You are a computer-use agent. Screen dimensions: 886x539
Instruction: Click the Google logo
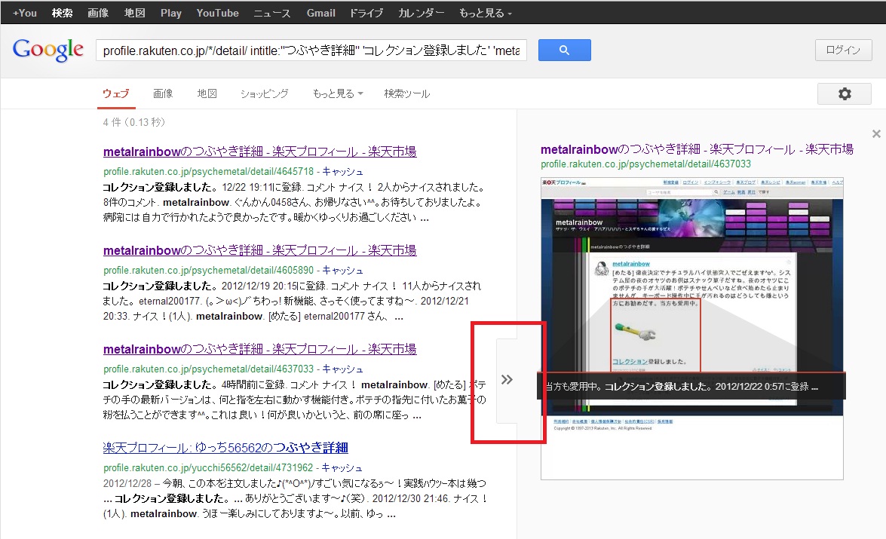coord(48,50)
